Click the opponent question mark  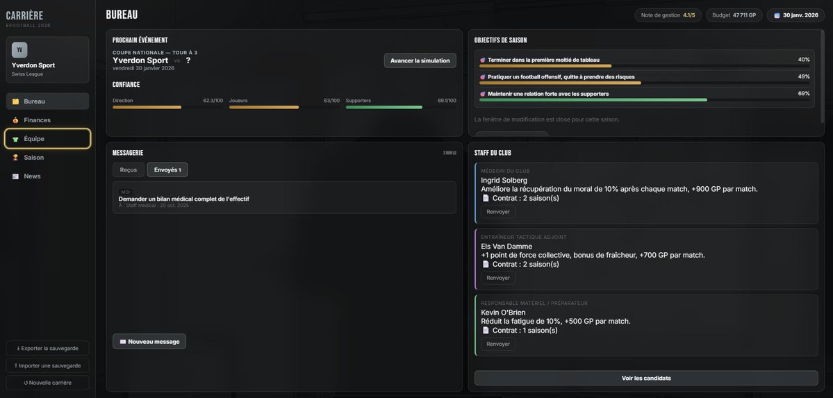coord(188,60)
